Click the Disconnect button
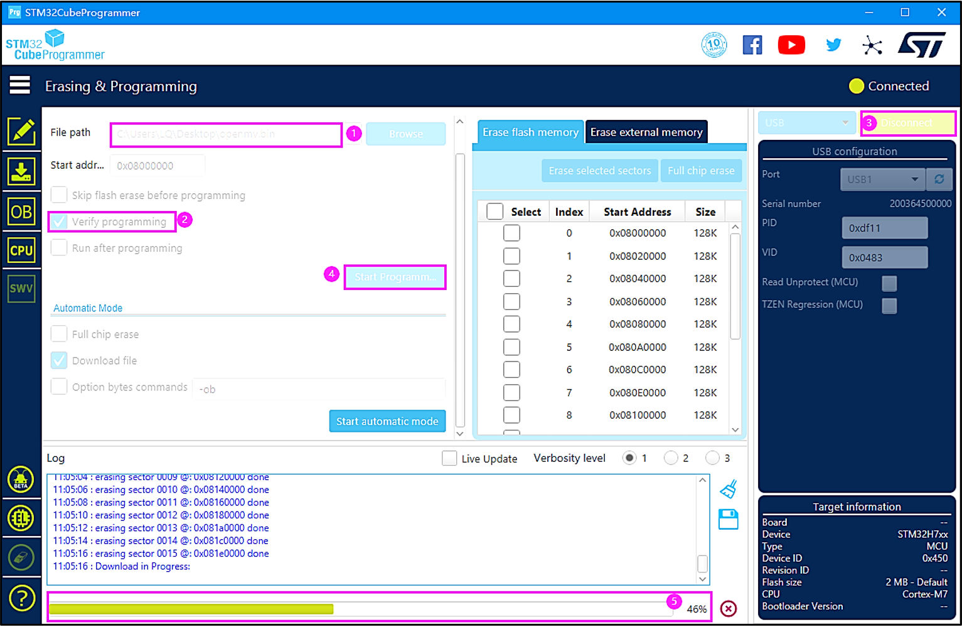The image size is (962, 627). 909,123
